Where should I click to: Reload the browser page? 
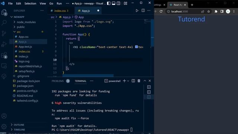(161, 12)
